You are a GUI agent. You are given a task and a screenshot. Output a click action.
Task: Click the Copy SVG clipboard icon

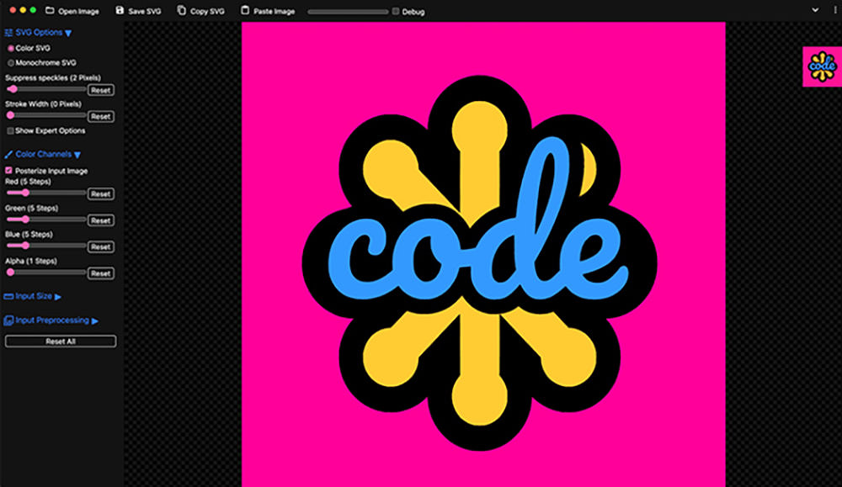(x=182, y=10)
